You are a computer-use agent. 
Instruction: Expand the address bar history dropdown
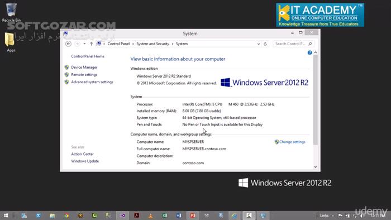tap(258, 44)
